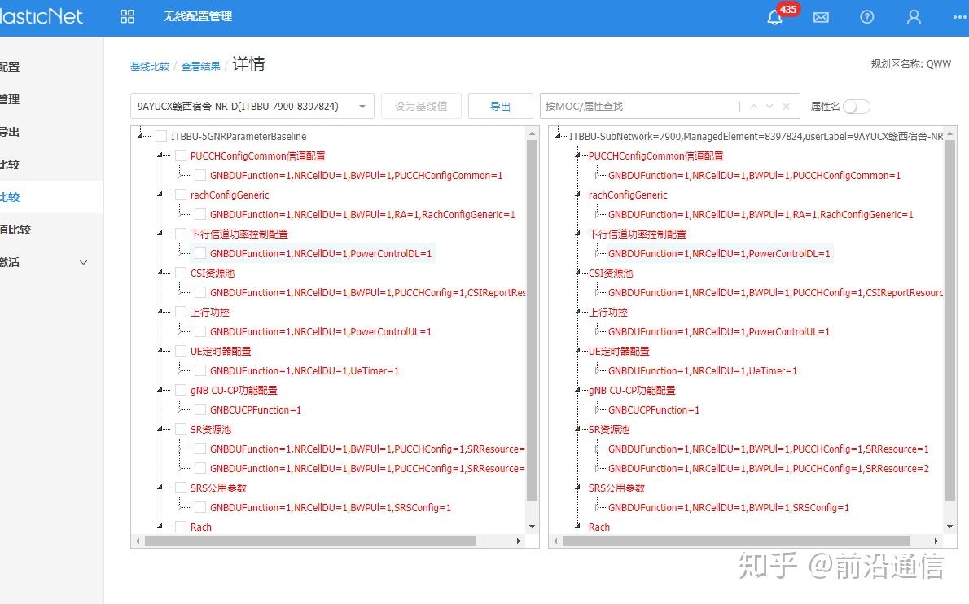Check the ITBBU-5GNRParameterBaseline root checkbox
Viewport: 969px width, 604px height.
pyautogui.click(x=160, y=136)
